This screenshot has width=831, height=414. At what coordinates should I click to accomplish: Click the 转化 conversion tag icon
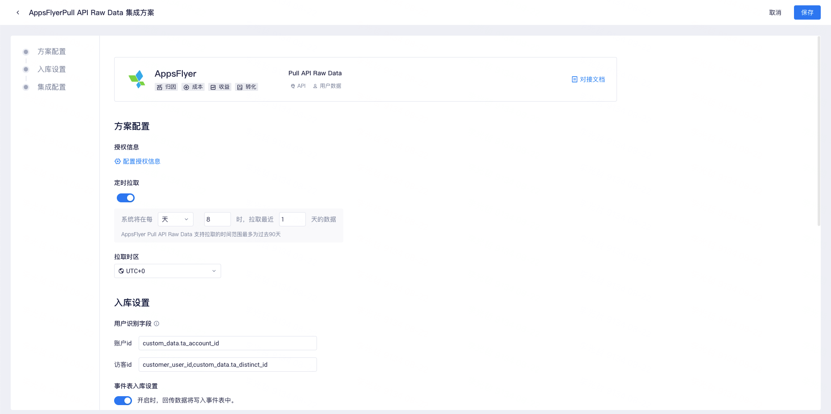coord(240,87)
